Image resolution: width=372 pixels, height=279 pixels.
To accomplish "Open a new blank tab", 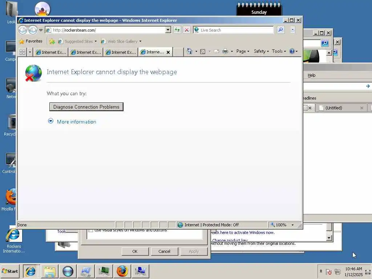I will pos(178,52).
